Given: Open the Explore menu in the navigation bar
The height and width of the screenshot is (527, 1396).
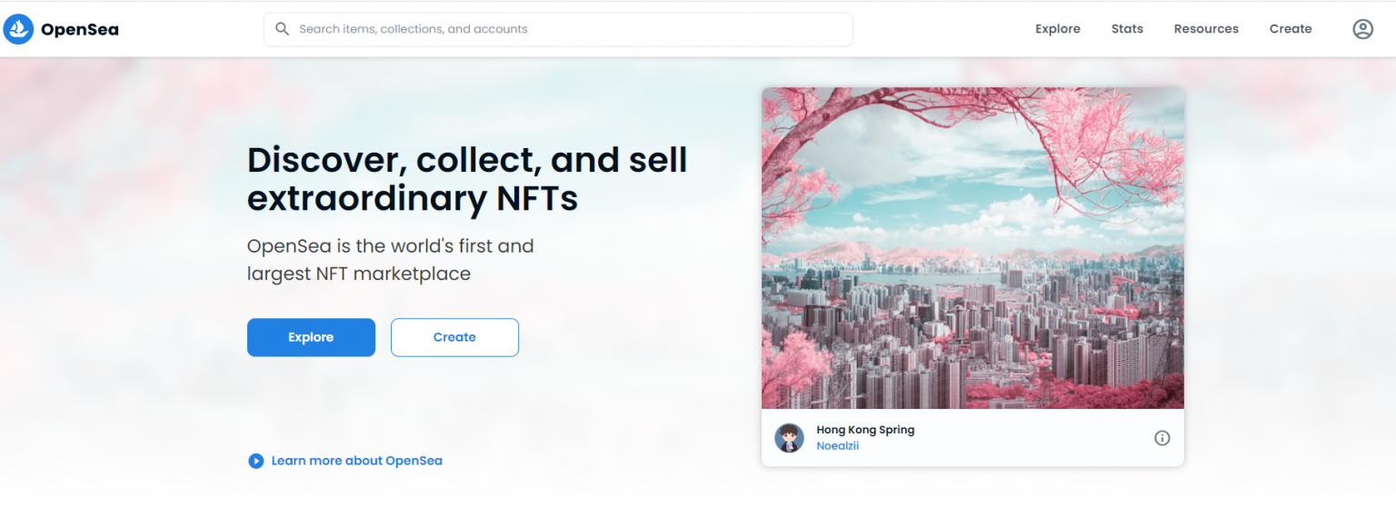Looking at the screenshot, I should point(1057,28).
